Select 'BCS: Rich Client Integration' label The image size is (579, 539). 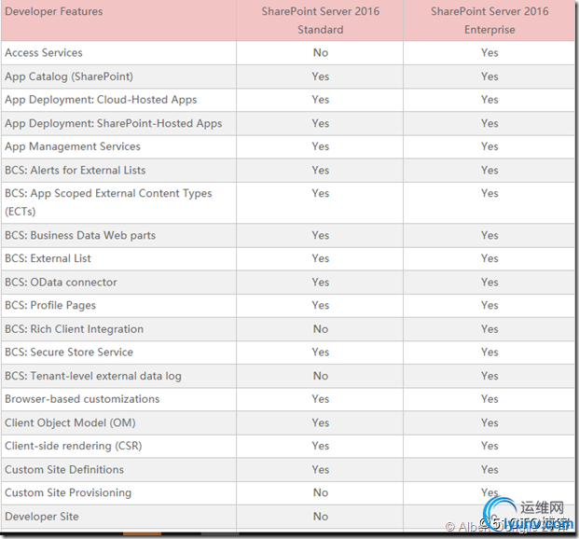pyautogui.click(x=75, y=329)
